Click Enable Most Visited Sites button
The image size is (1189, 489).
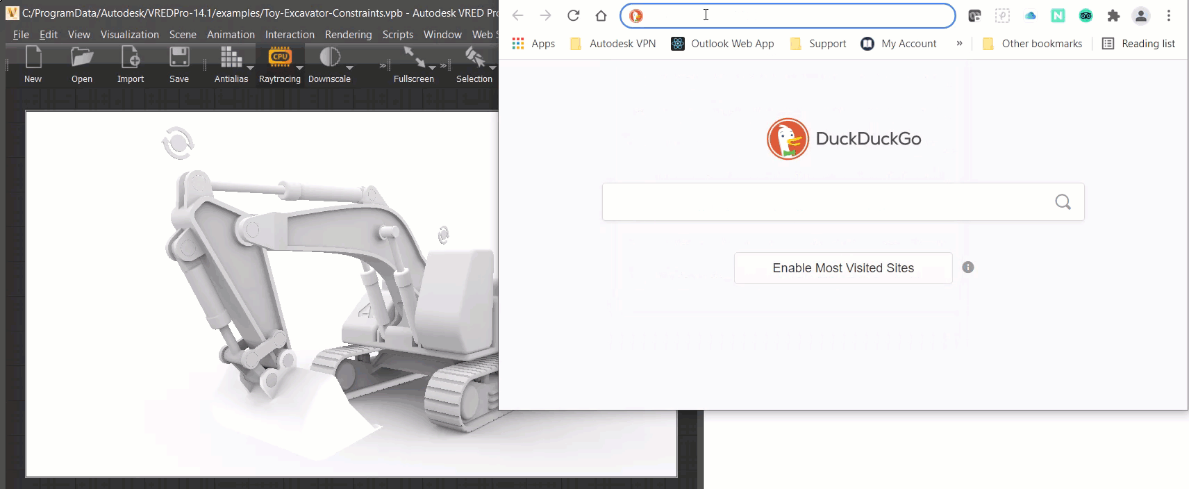(x=843, y=268)
